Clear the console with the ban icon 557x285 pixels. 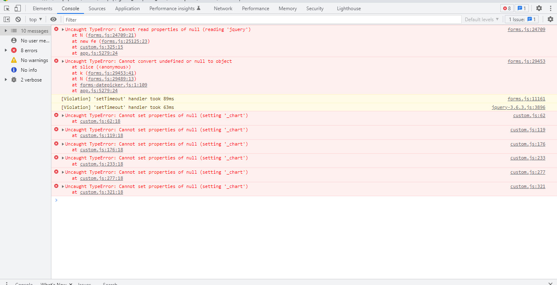point(18,19)
